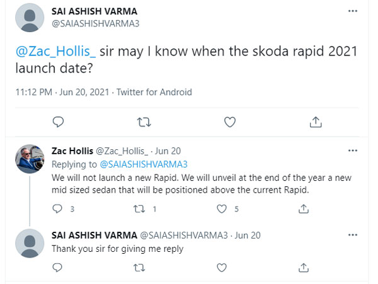Open the @SAIASHISHVARMA3 'Replying to' link
Viewport: 378px width, 284px height.
[x=144, y=164]
